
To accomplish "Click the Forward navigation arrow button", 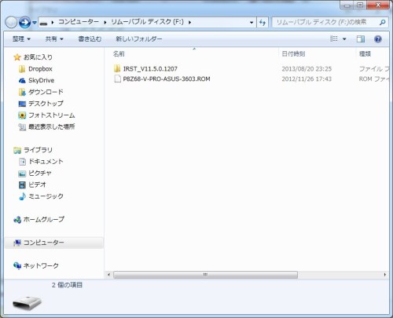I will pyautogui.click(x=25, y=23).
